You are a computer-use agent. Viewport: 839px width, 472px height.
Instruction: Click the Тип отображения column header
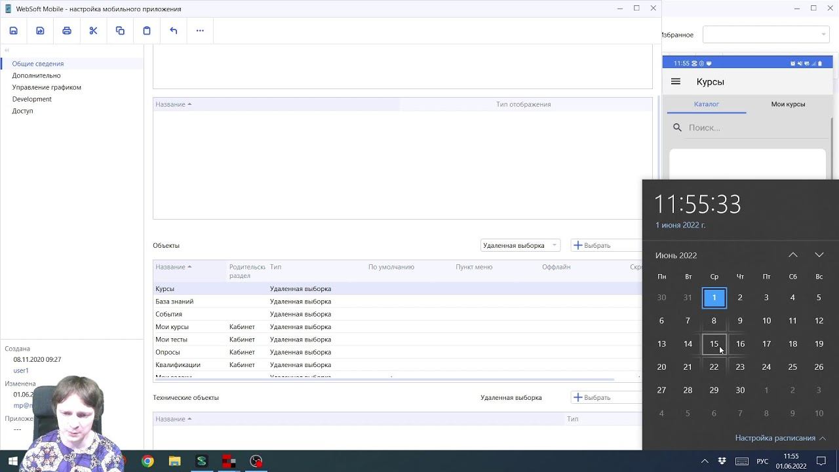point(523,104)
